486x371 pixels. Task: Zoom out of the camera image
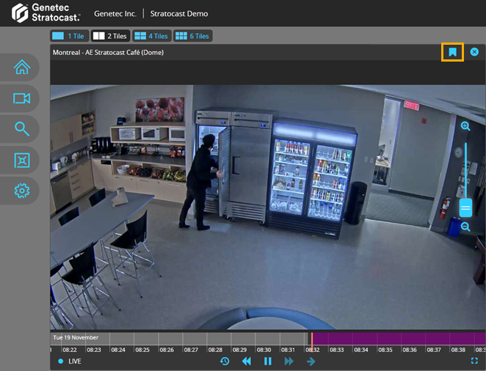coord(465,227)
